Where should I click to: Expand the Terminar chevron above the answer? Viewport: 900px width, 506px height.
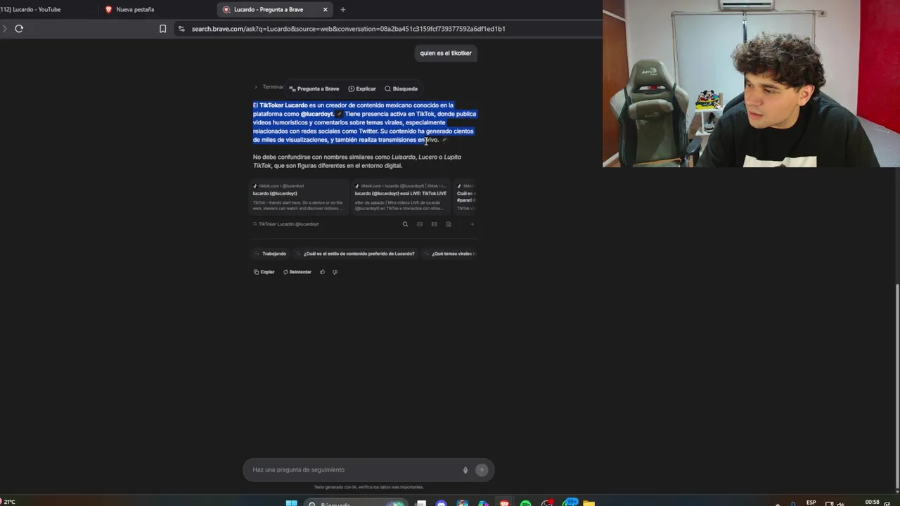click(x=256, y=87)
